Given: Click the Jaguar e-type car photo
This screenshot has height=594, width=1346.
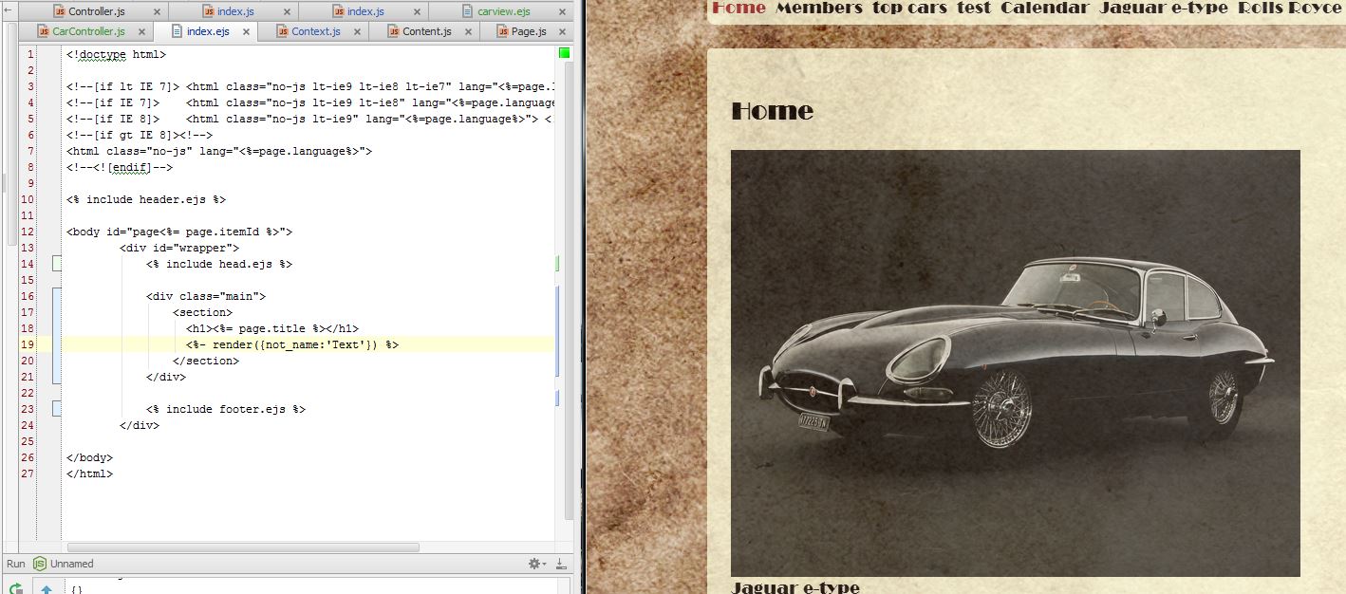Looking at the screenshot, I should click(x=1015, y=362).
